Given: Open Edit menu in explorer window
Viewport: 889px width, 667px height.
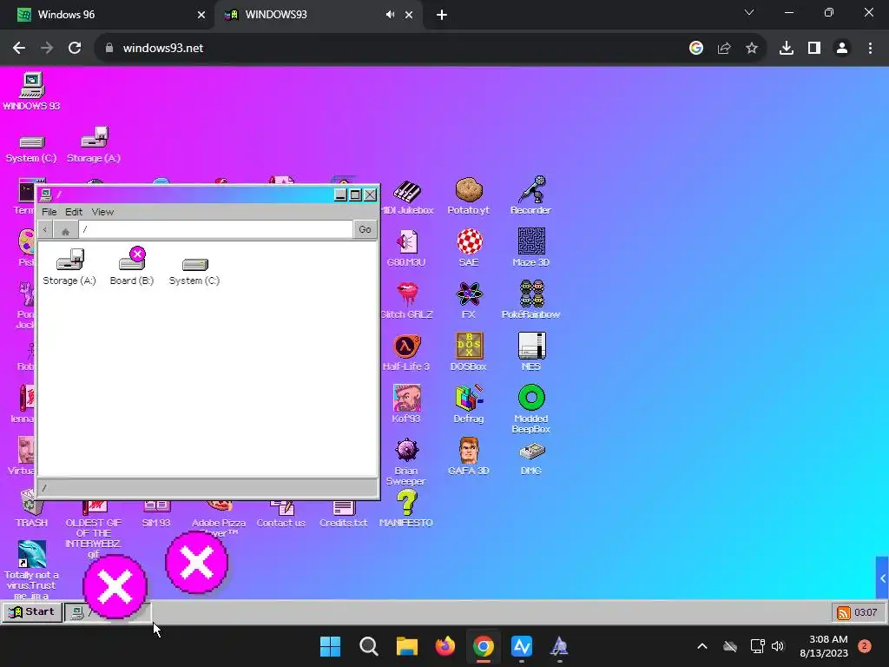Looking at the screenshot, I should click(74, 212).
